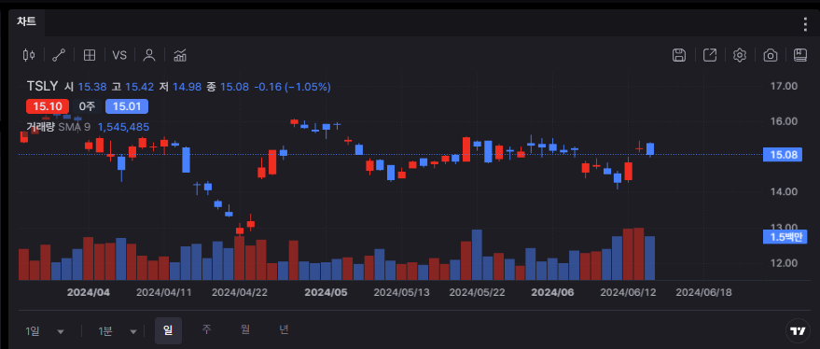Click the VS compare button

119,55
